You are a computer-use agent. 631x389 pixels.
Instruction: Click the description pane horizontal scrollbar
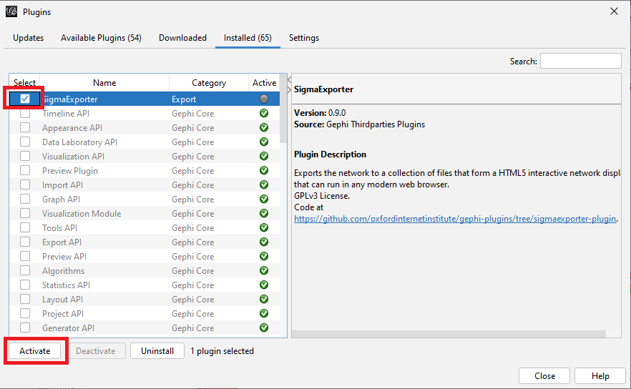(449, 334)
